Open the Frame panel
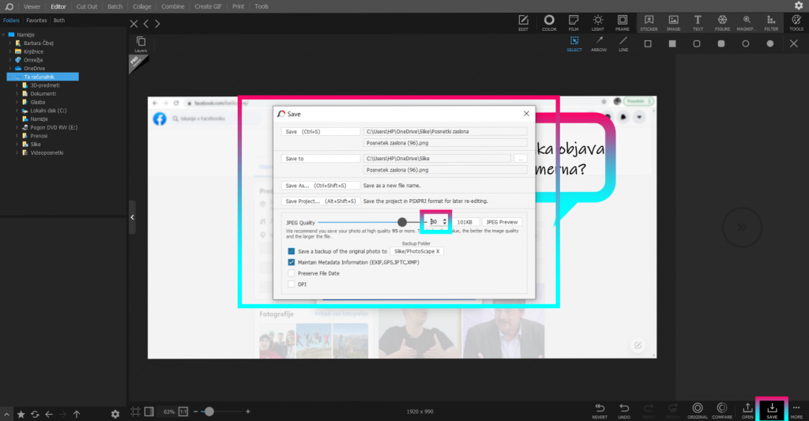The height and width of the screenshot is (421, 809). point(623,23)
